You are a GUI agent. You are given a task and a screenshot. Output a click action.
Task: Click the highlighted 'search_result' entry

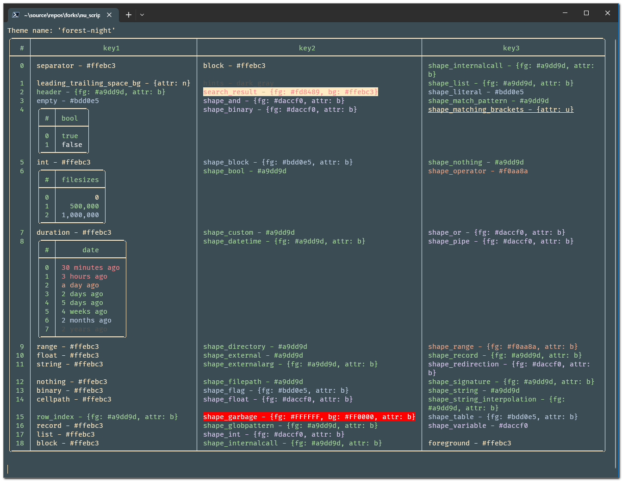(291, 92)
